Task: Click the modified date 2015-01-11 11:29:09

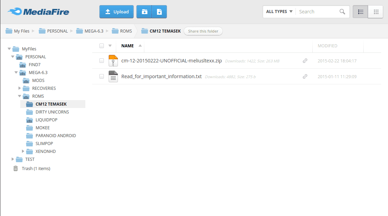Action: [x=337, y=77]
